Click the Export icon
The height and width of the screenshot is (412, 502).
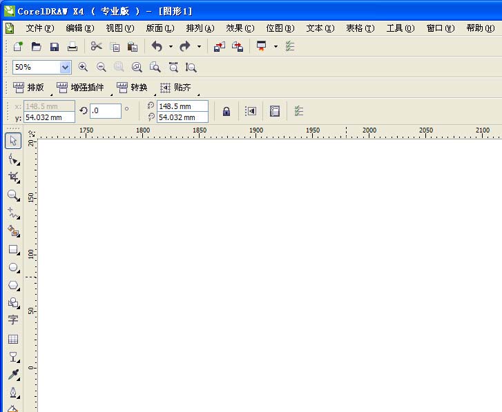[x=238, y=47]
